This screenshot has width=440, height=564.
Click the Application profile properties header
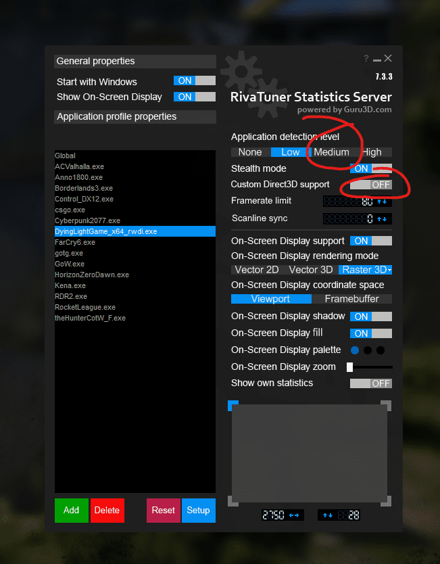point(135,117)
